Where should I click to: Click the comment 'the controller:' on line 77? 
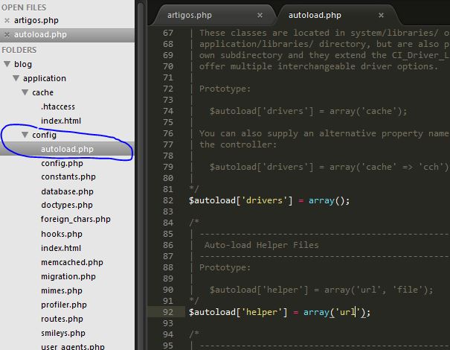pyautogui.click(x=238, y=144)
